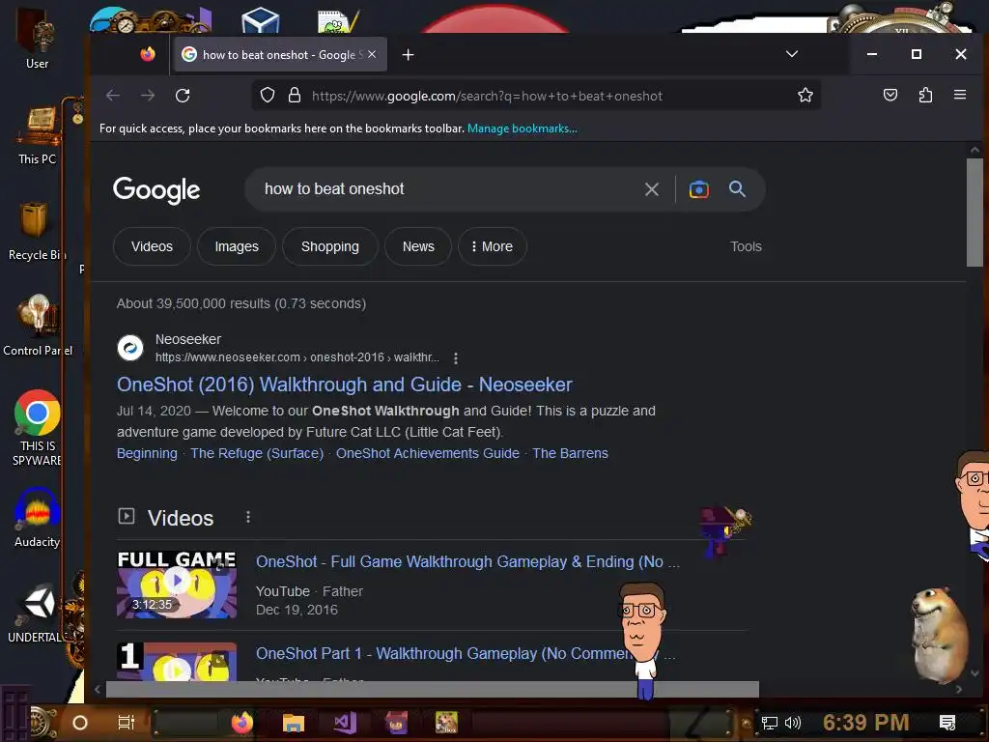The width and height of the screenshot is (989, 742).
Task: Open the Neoseeker result options menu
Action: point(456,358)
